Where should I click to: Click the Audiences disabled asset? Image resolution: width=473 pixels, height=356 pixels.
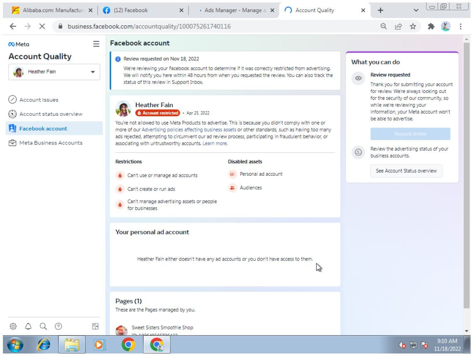[x=245, y=188]
